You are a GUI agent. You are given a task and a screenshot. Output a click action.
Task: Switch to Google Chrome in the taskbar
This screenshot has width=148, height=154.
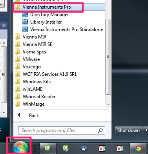pos(138,148)
